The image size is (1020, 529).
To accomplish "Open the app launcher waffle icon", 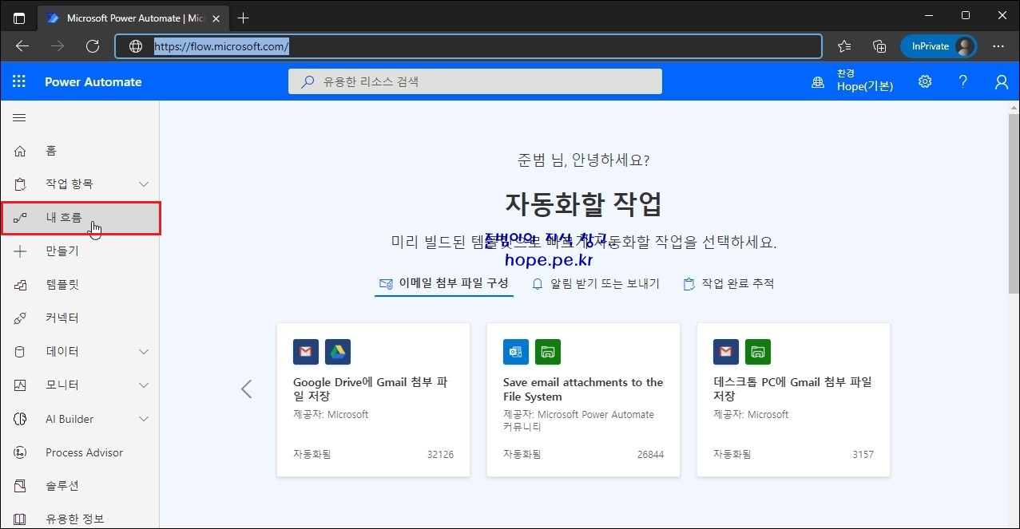I will [x=19, y=81].
